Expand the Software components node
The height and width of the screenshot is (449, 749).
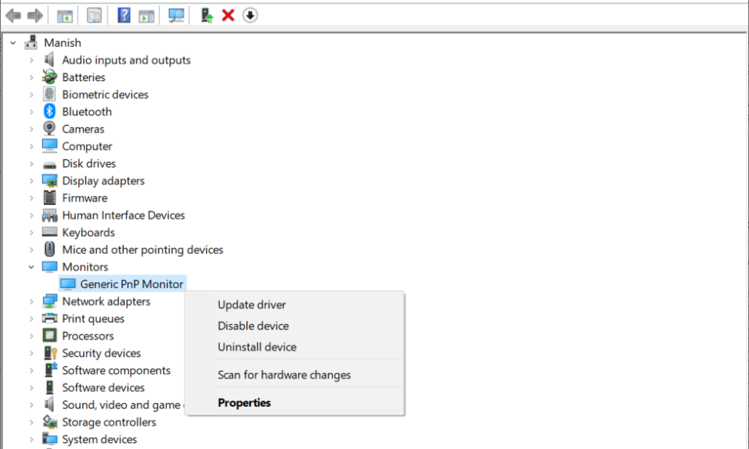[31, 371]
